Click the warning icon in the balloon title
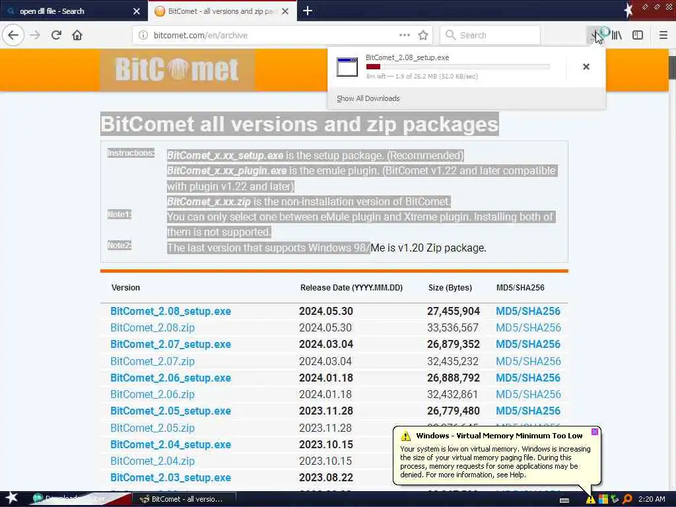This screenshot has width=676, height=507. [406, 436]
